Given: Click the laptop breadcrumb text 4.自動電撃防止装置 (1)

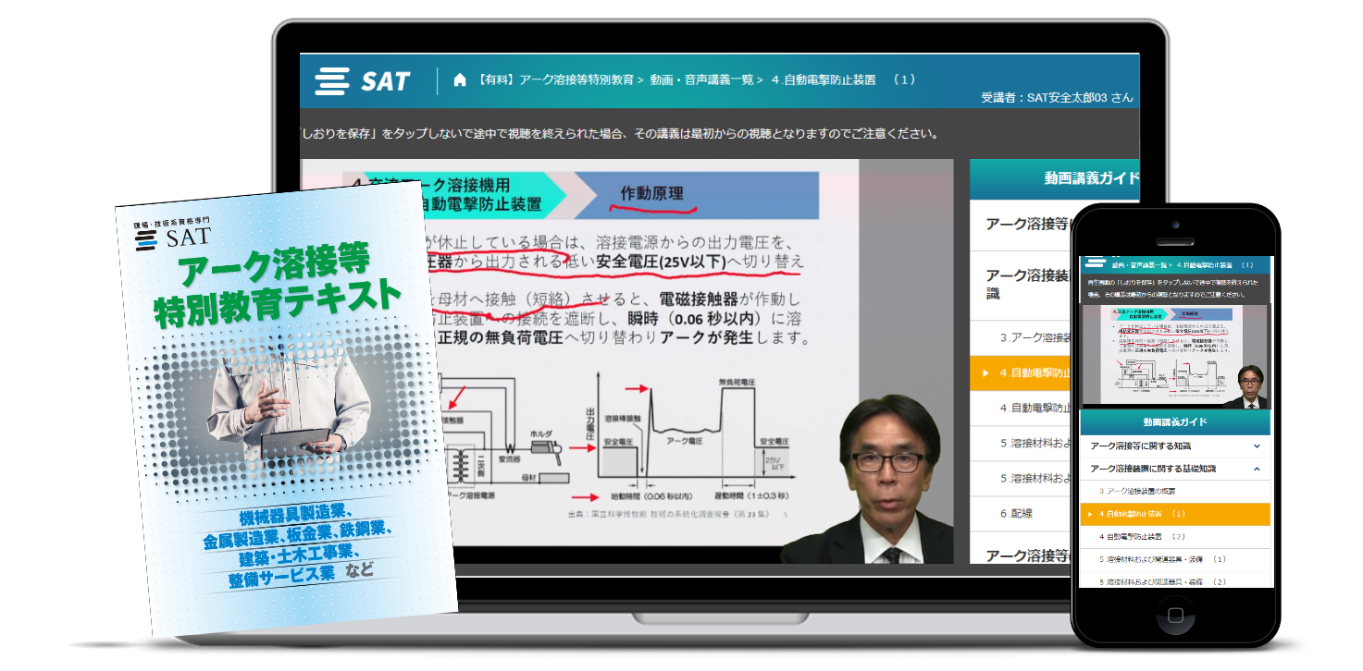Looking at the screenshot, I should [843, 80].
